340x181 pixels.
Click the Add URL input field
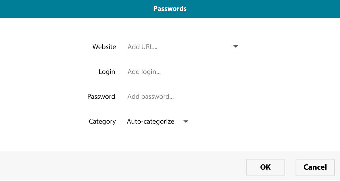(x=177, y=47)
